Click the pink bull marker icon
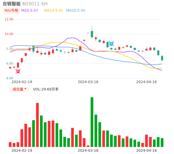This screenshot has width=174, height=154. (x=18, y=71)
